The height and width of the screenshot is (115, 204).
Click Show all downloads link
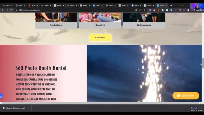[x=194, y=108]
